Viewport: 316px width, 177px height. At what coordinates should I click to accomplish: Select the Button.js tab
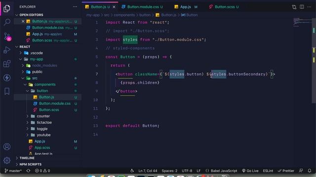click(98, 7)
